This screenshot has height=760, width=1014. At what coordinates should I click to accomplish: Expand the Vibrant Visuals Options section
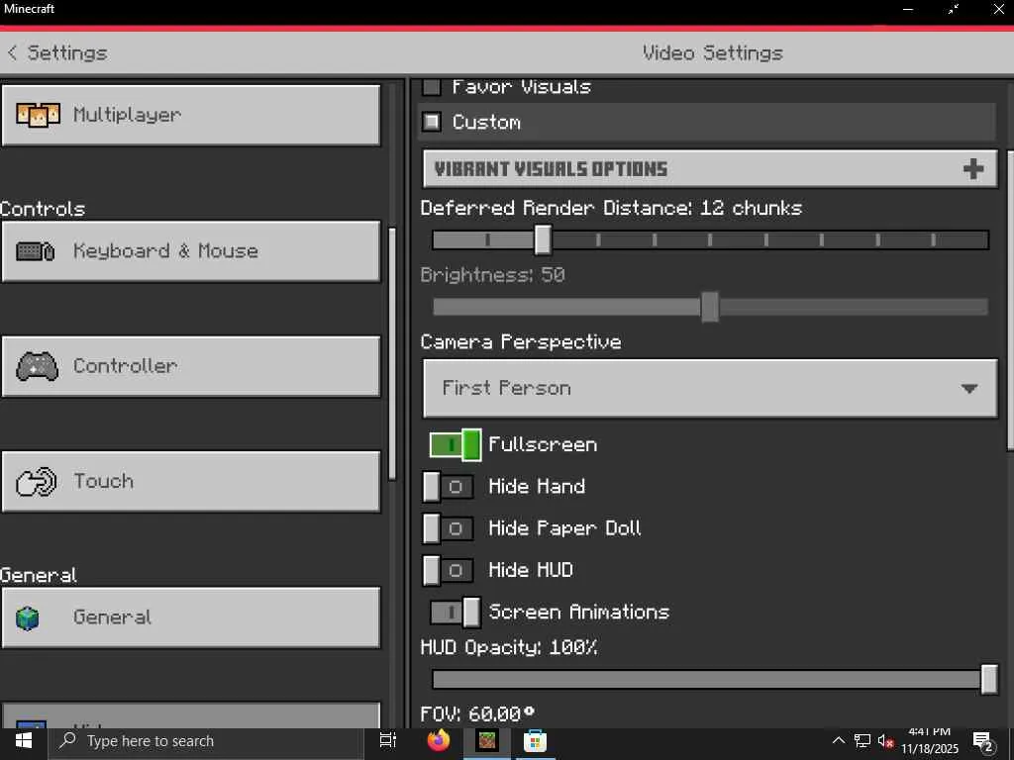point(710,169)
